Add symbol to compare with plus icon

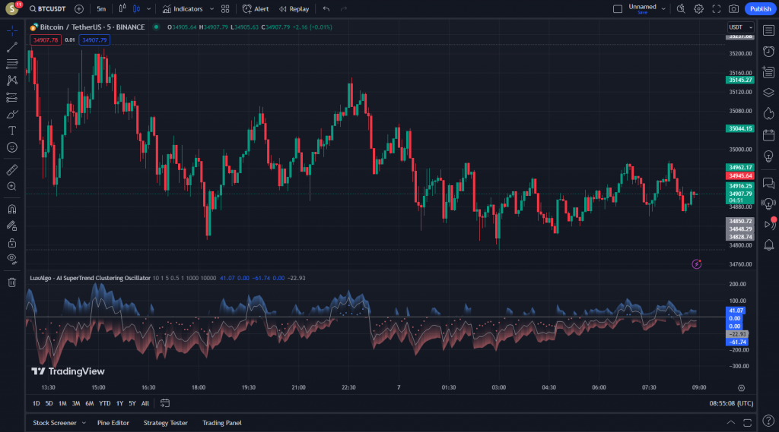(x=79, y=9)
